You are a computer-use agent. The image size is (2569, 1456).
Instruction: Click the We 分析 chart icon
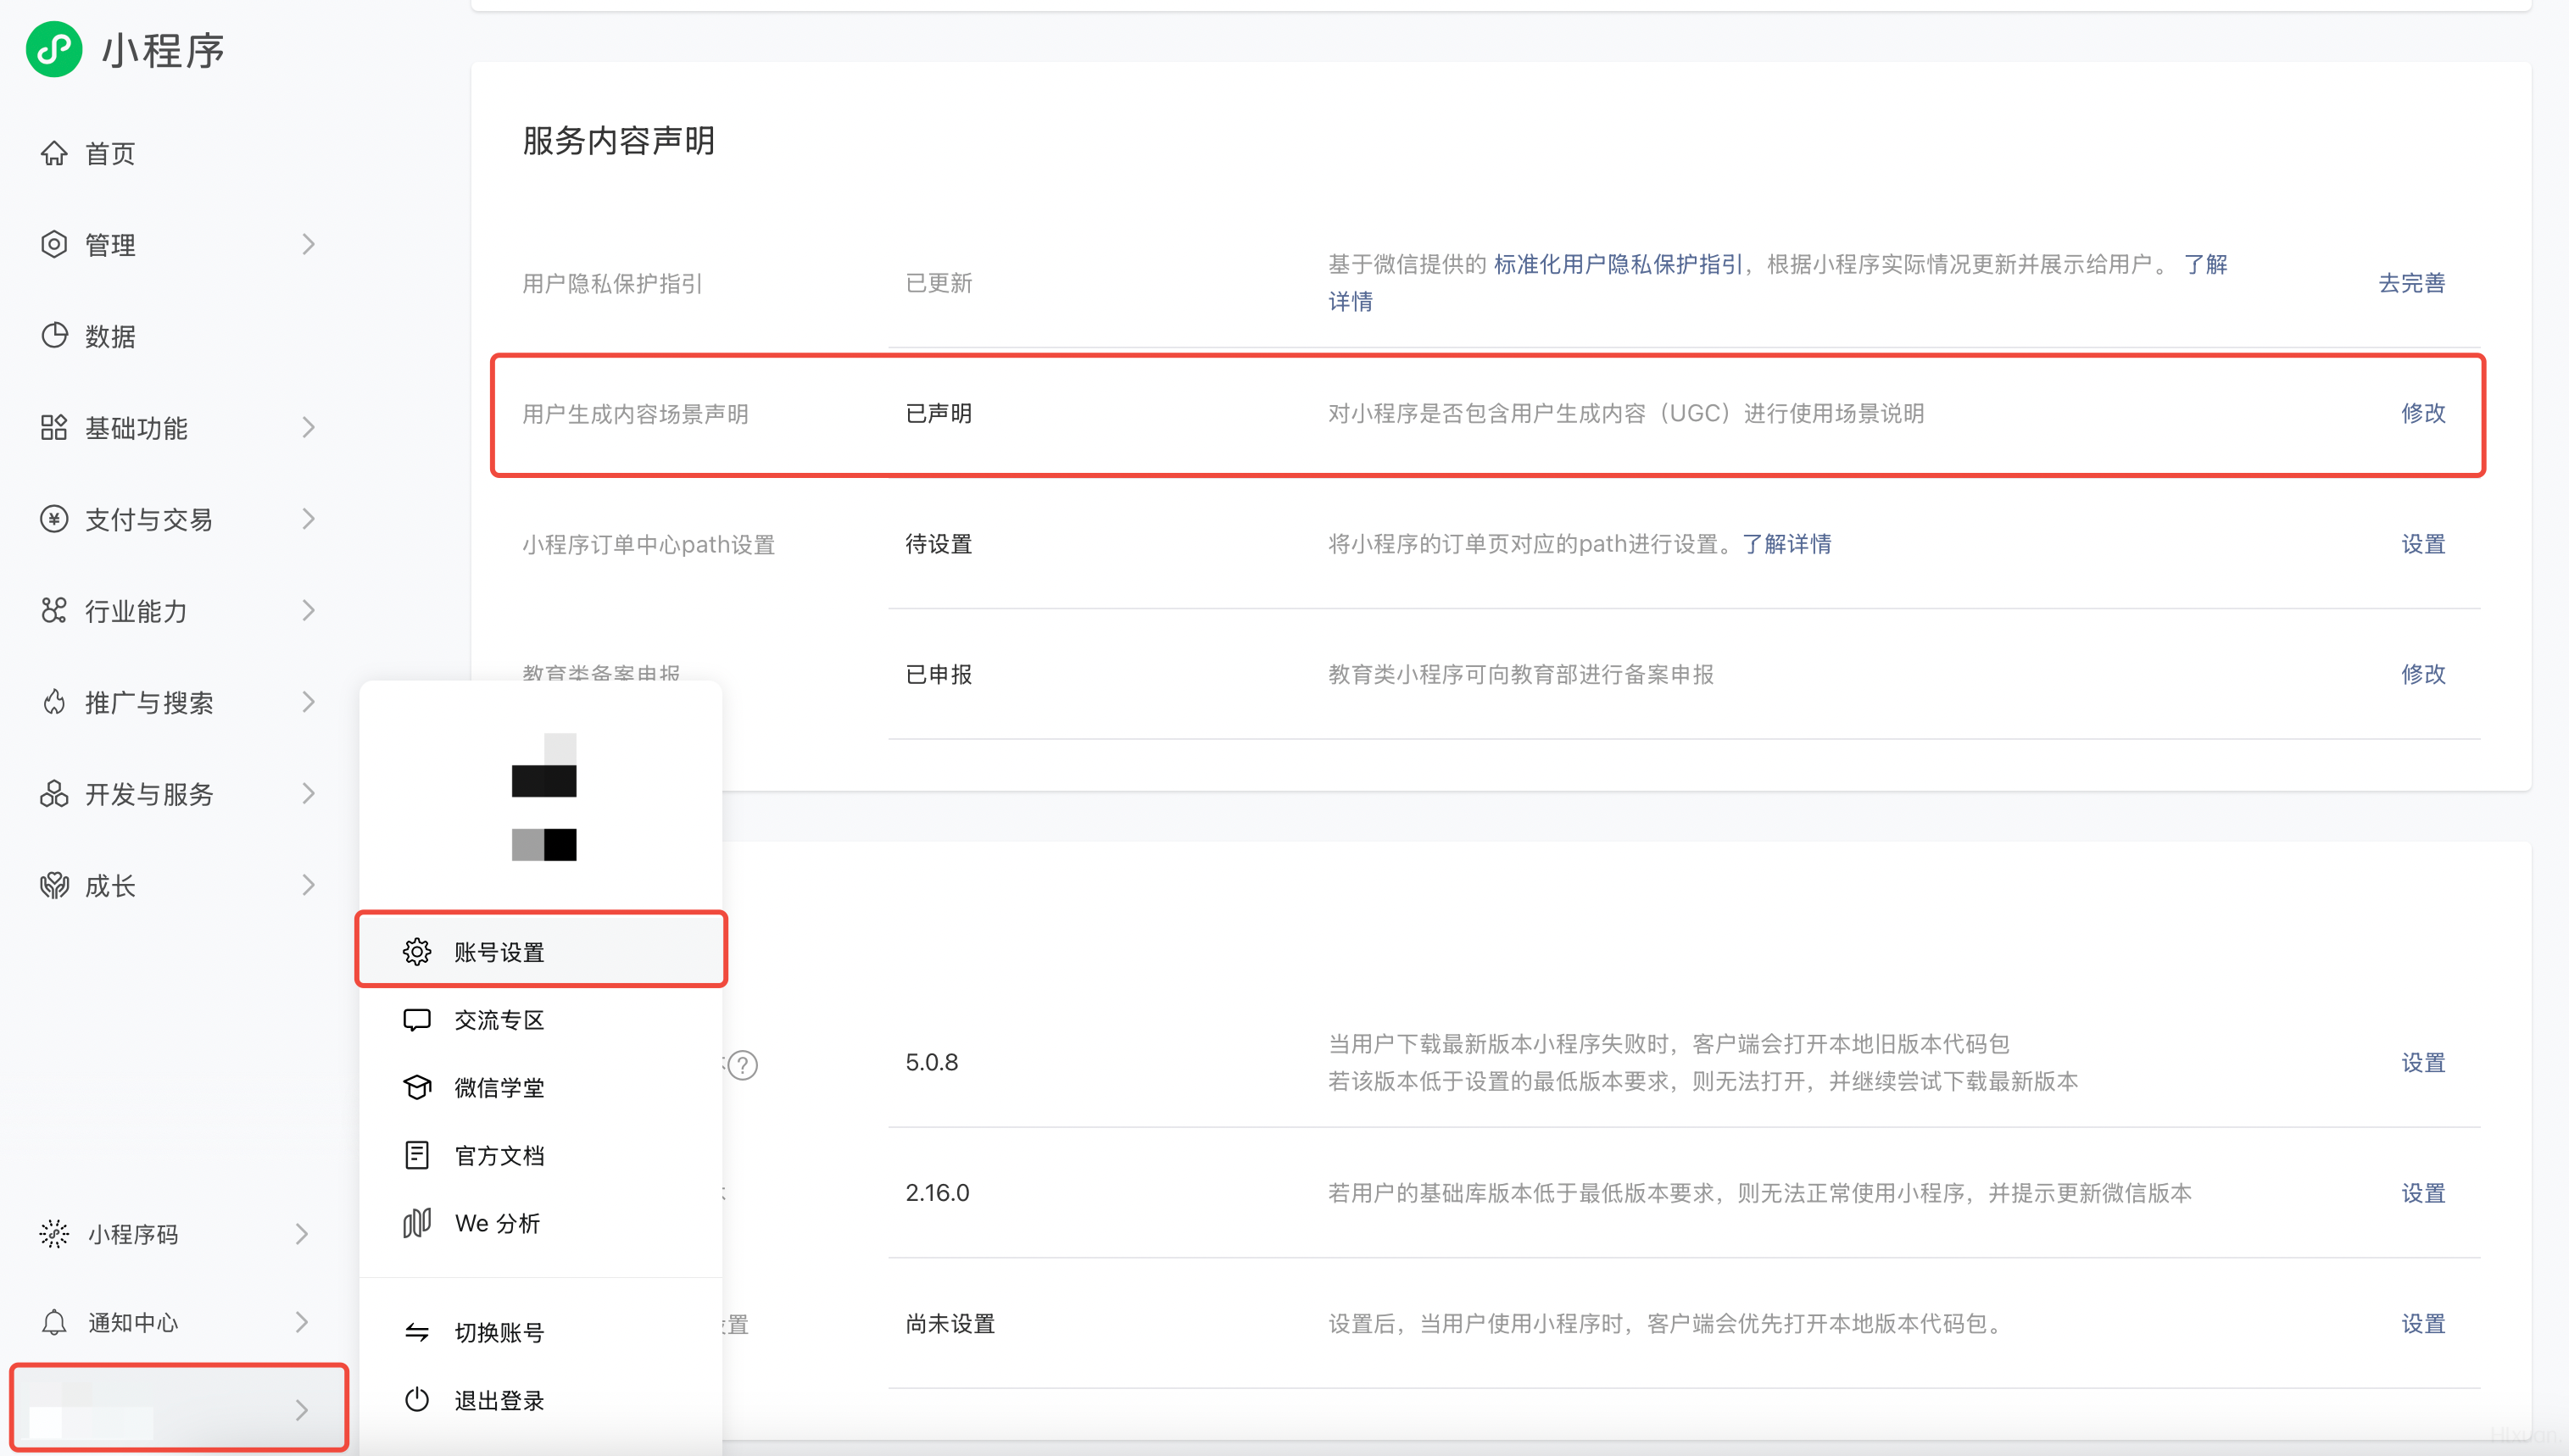pos(417,1222)
